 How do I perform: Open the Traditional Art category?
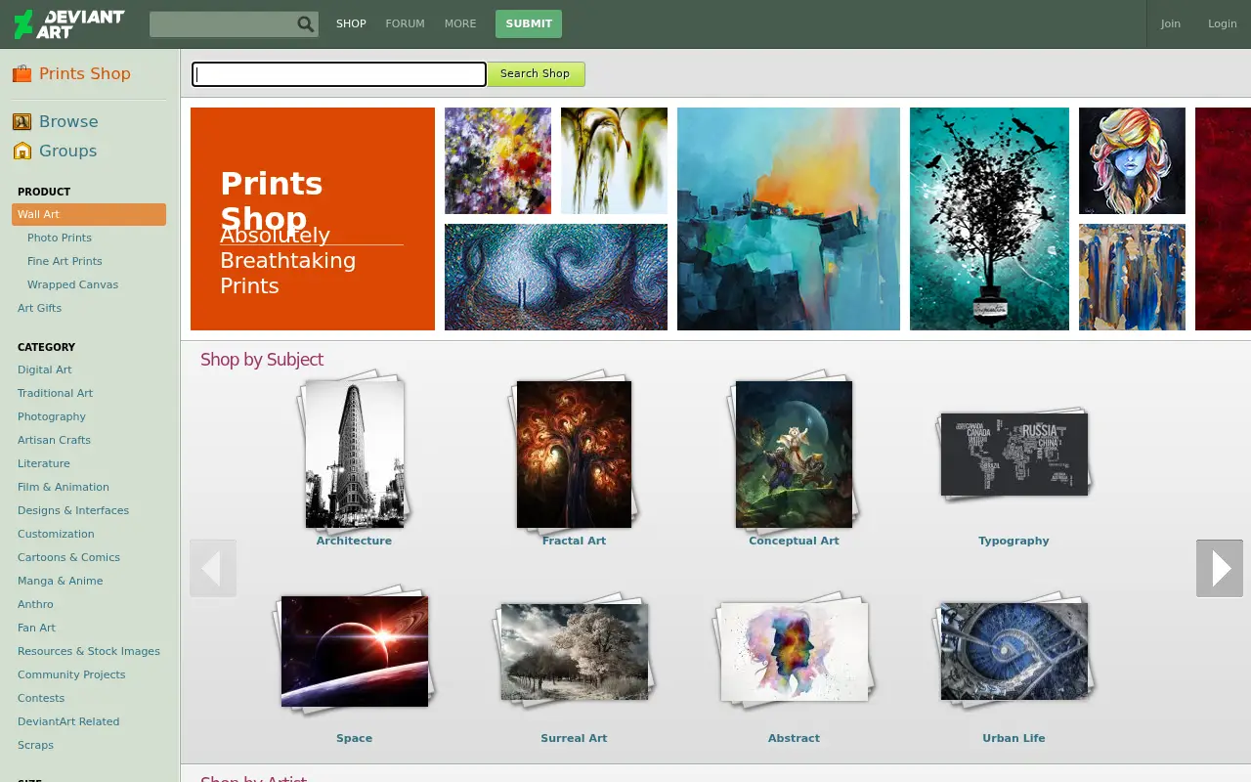point(55,393)
